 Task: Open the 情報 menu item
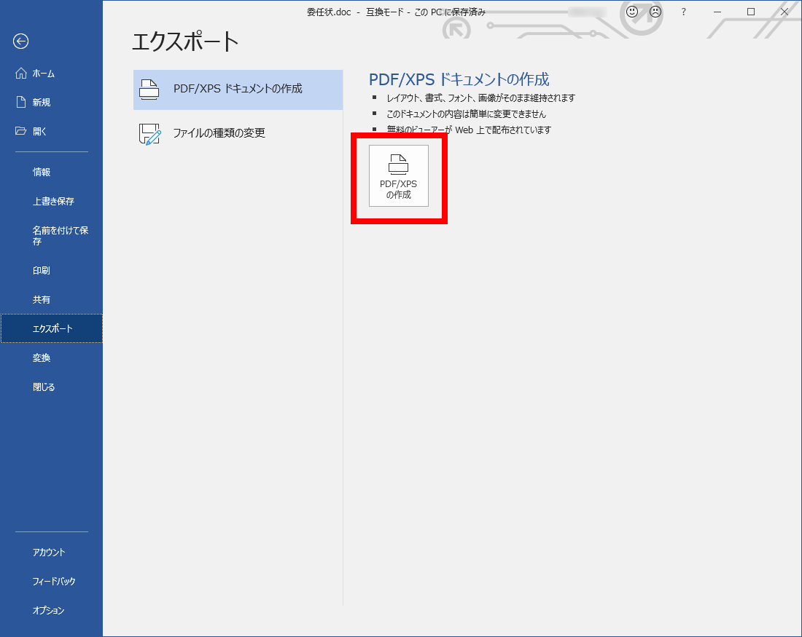[42, 173]
